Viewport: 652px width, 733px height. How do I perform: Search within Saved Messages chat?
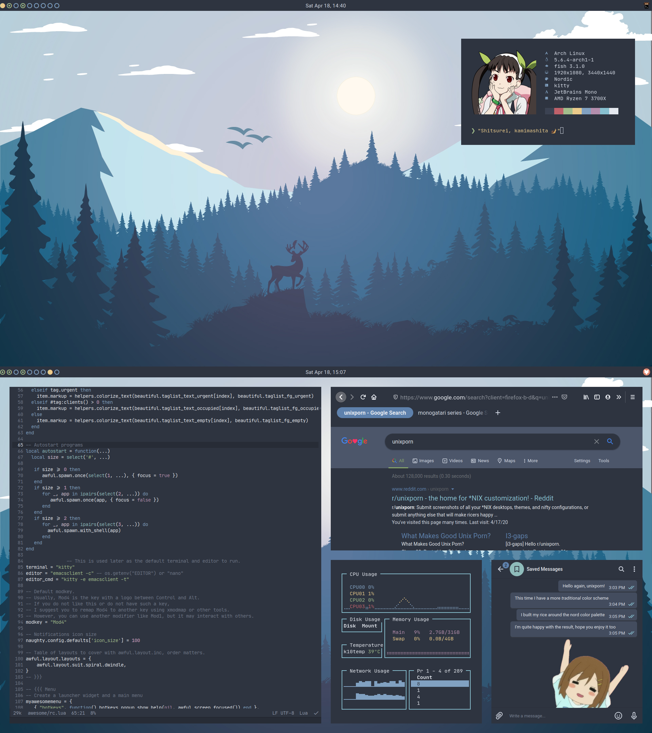coord(621,569)
